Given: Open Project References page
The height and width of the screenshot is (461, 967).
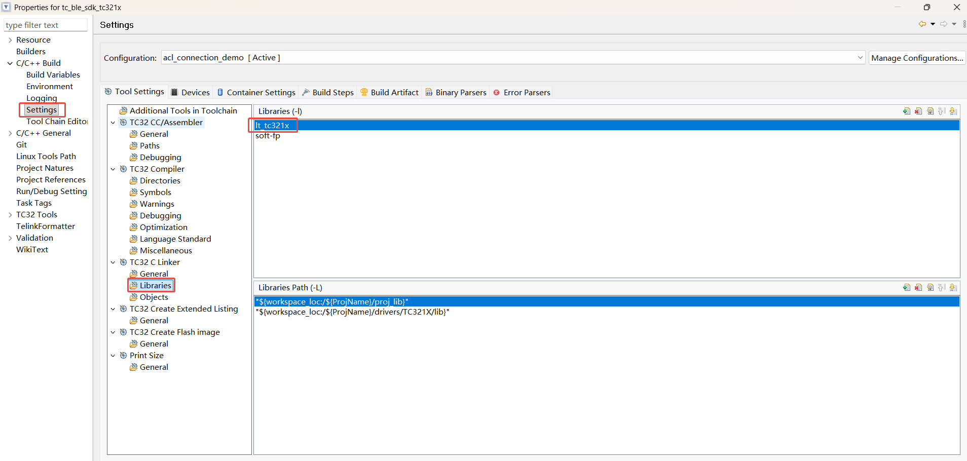Looking at the screenshot, I should point(51,180).
